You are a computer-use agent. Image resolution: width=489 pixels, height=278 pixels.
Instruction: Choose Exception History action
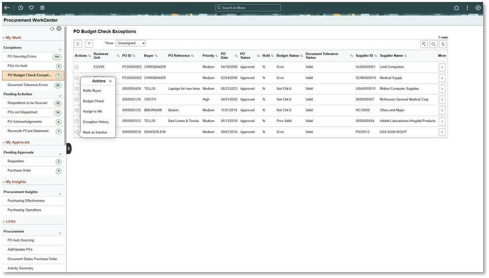pos(96,122)
